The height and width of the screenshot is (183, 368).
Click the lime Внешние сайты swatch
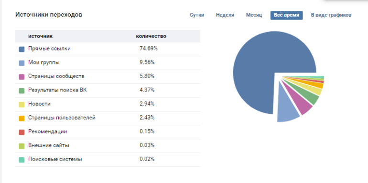point(22,146)
